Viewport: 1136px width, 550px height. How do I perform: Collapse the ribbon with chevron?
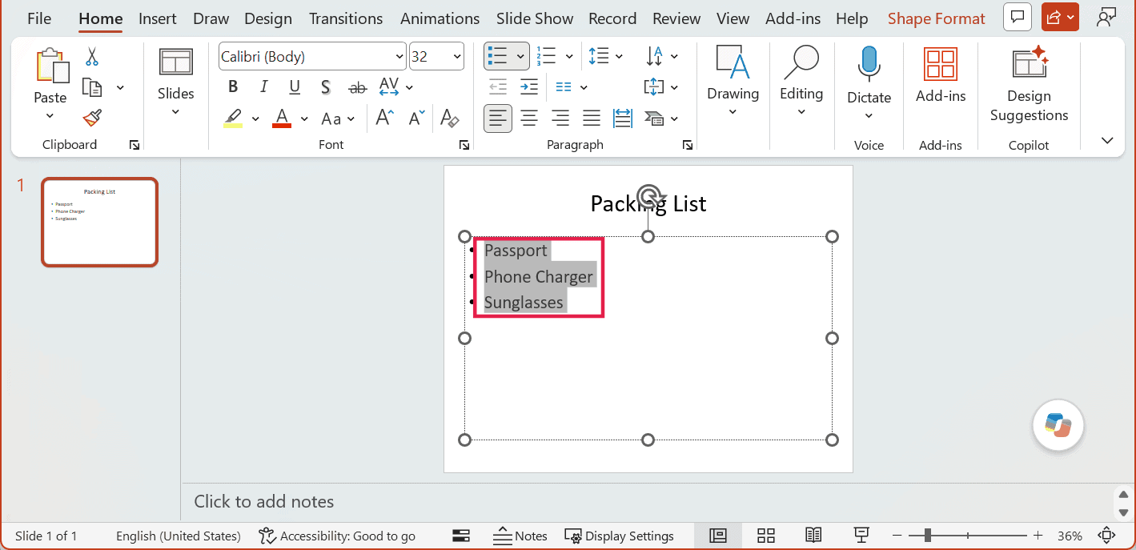pyautogui.click(x=1107, y=140)
